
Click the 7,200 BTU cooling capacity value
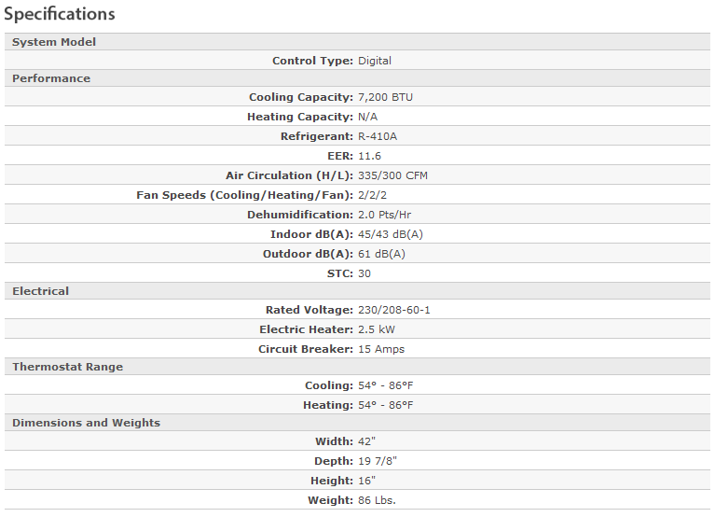(386, 97)
